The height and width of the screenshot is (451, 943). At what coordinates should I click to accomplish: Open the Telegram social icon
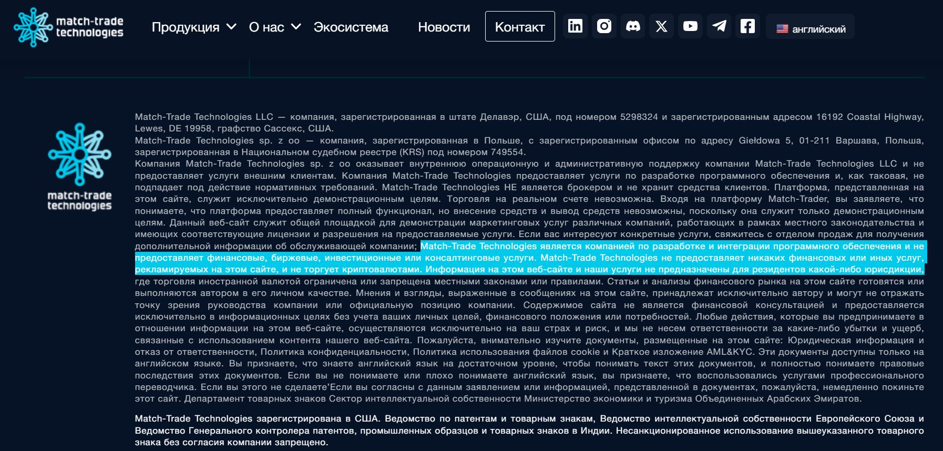(x=719, y=26)
